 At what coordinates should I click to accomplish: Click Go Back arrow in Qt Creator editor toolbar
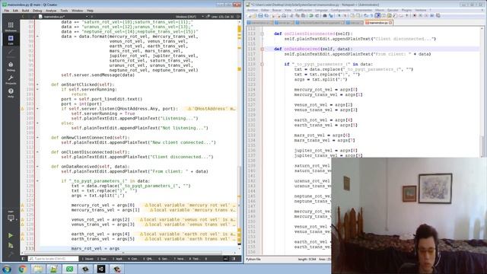[23, 17]
